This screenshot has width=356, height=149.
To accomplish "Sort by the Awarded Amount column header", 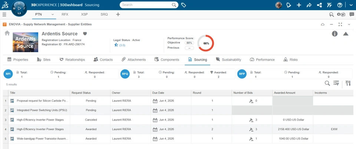I will pyautogui.click(x=293, y=93).
